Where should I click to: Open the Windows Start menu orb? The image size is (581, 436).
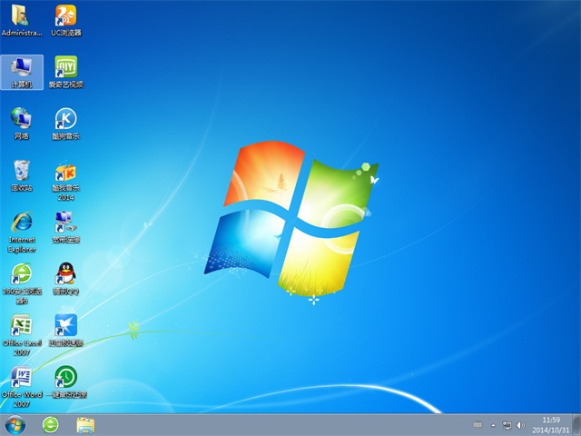pyautogui.click(x=15, y=425)
